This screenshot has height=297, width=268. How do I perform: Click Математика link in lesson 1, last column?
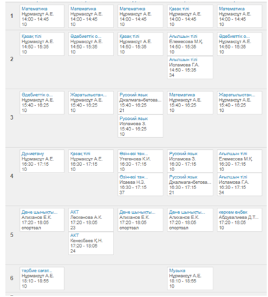(231, 9)
